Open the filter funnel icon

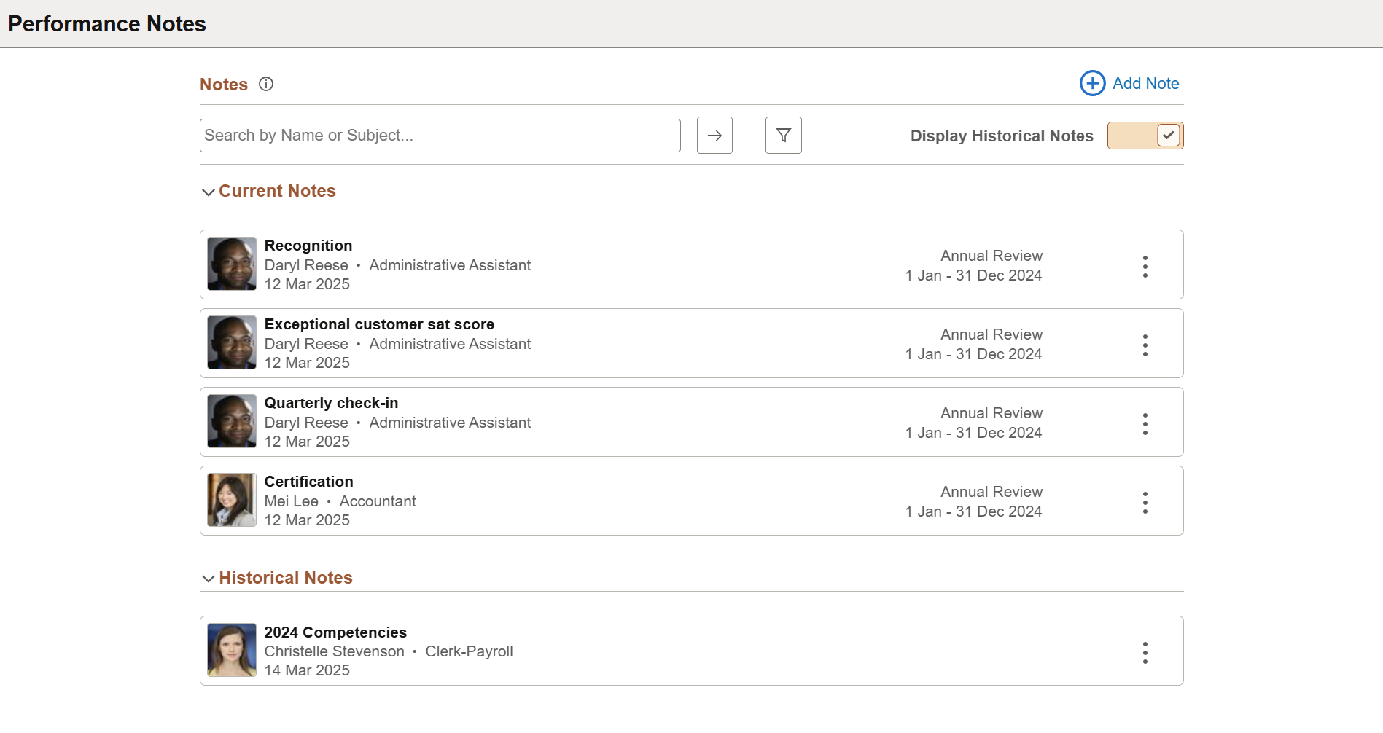tap(784, 136)
